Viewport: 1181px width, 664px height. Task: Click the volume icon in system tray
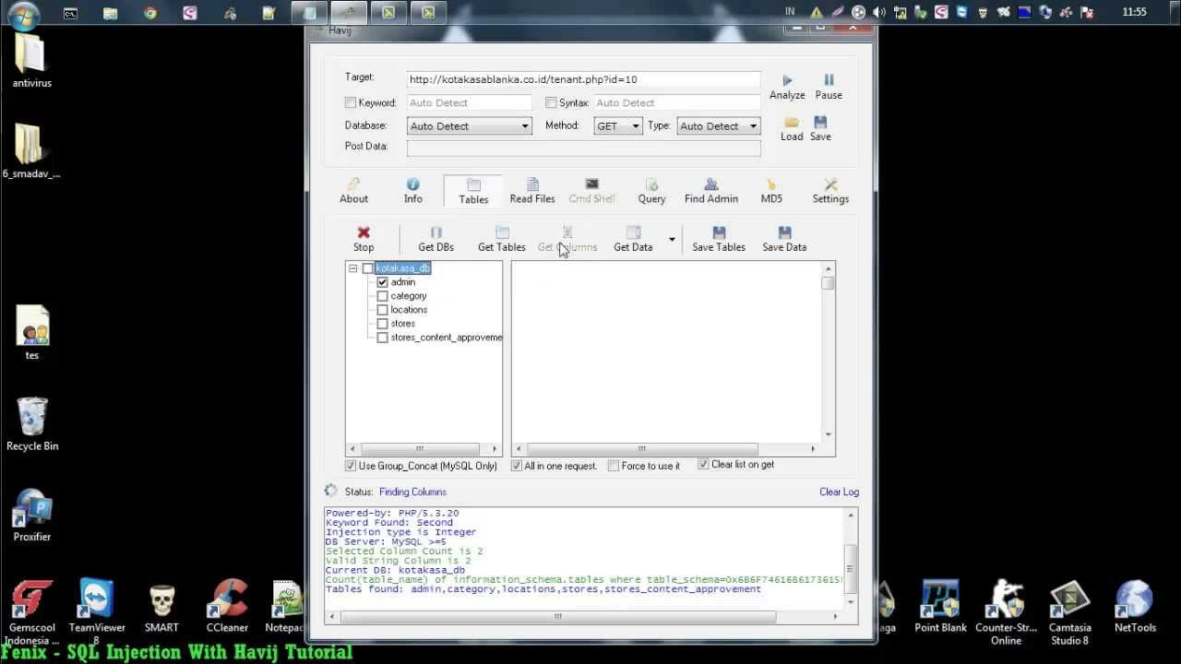pyautogui.click(x=879, y=13)
